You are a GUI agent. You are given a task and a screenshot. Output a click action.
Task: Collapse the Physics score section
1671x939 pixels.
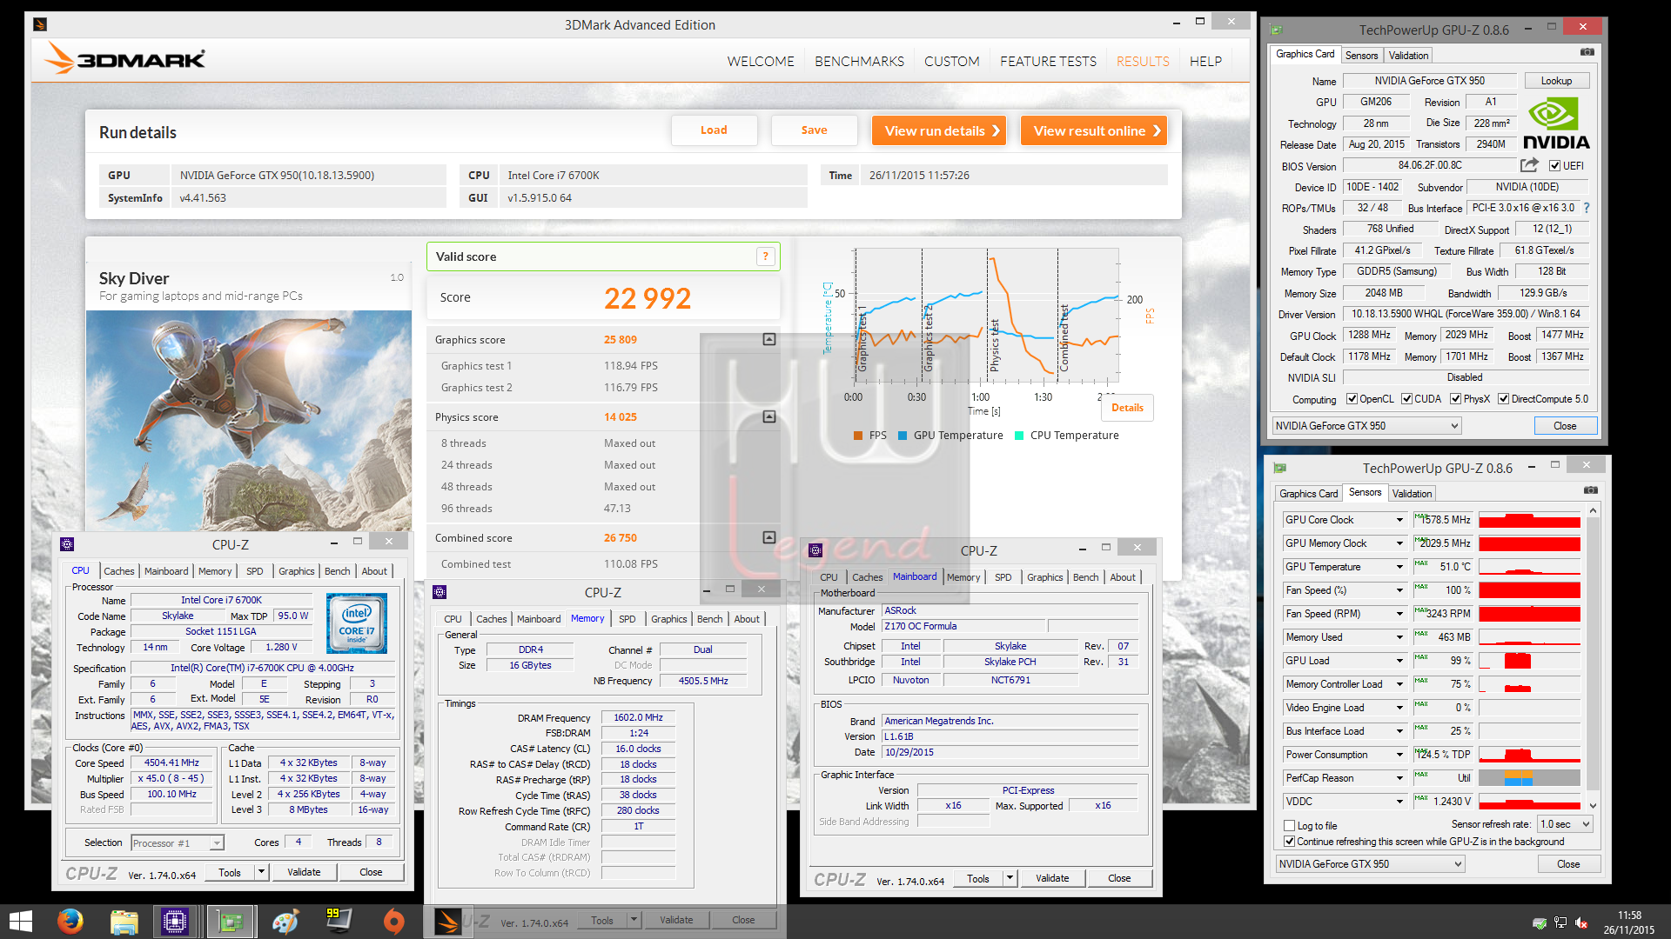(x=769, y=416)
